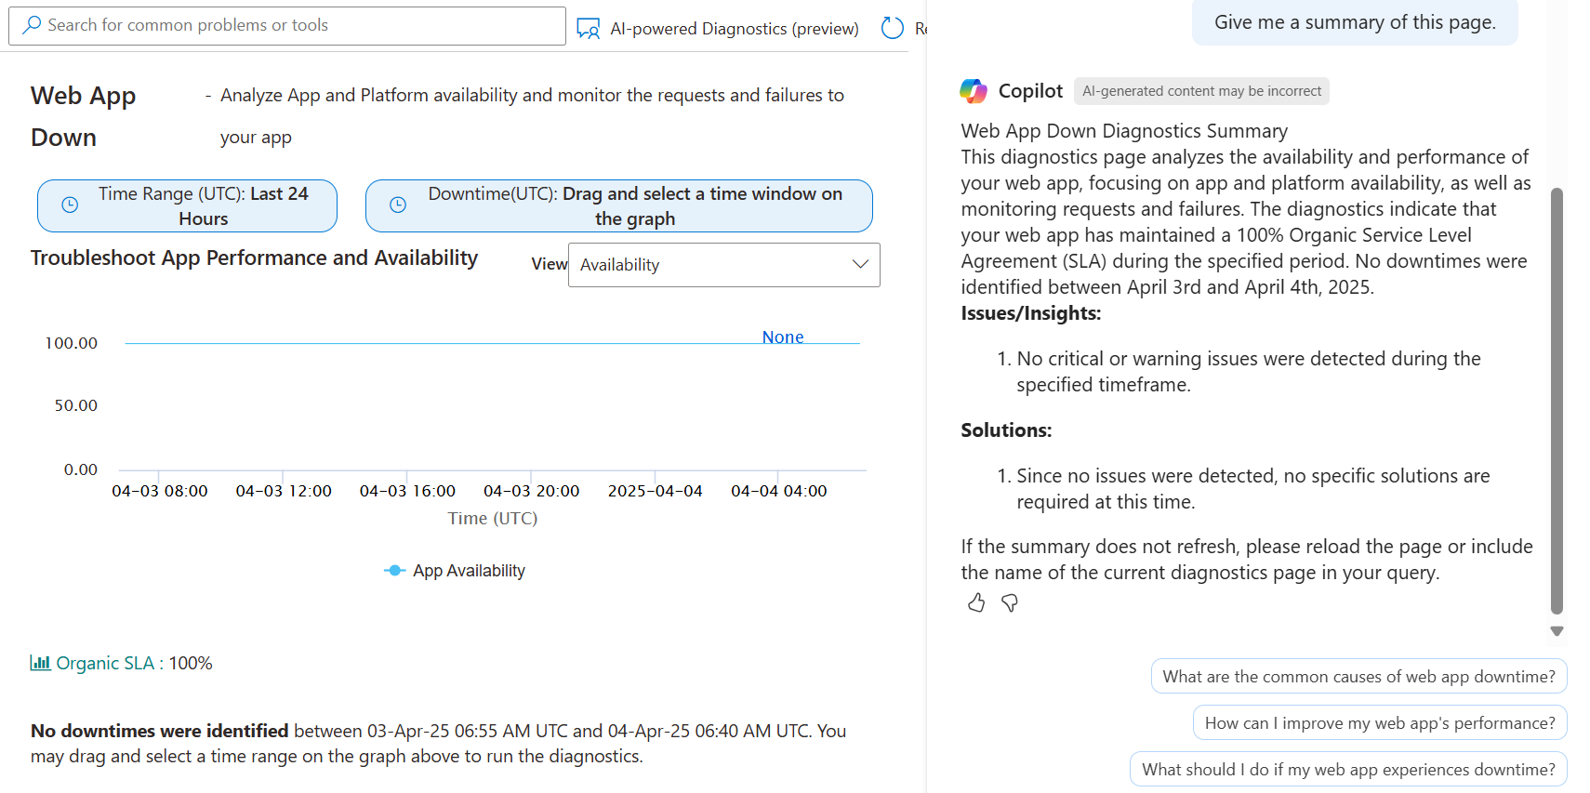The height and width of the screenshot is (793, 1590).
Task: Click the Organic SLA chart icon
Action: point(40,663)
